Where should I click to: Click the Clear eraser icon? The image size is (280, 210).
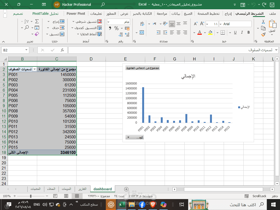(37, 34)
